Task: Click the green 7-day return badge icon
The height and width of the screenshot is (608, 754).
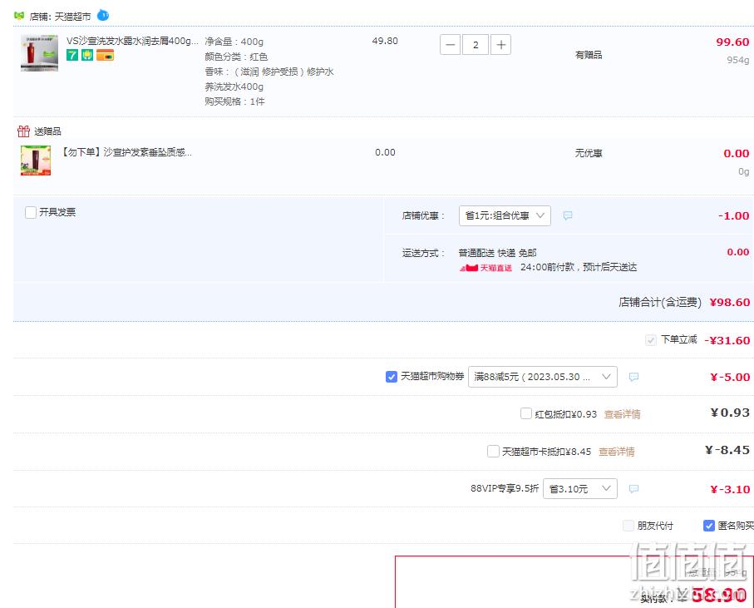Action: [72, 55]
